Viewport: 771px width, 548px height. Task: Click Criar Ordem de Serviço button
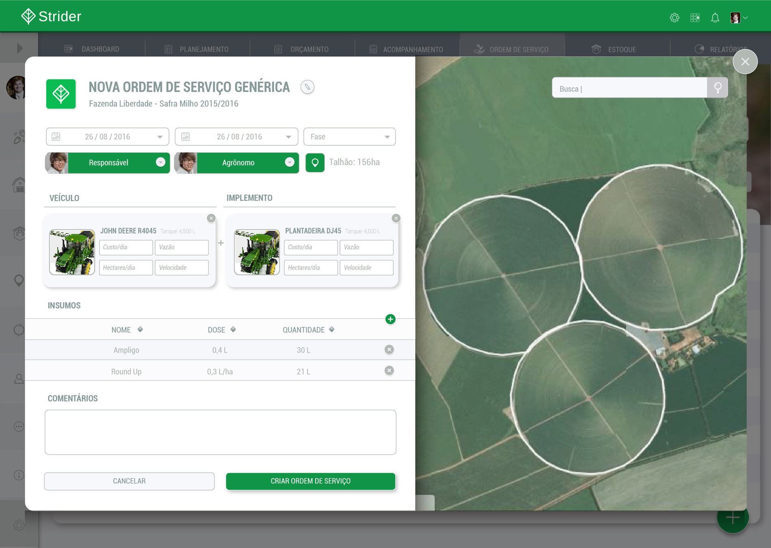point(311,481)
